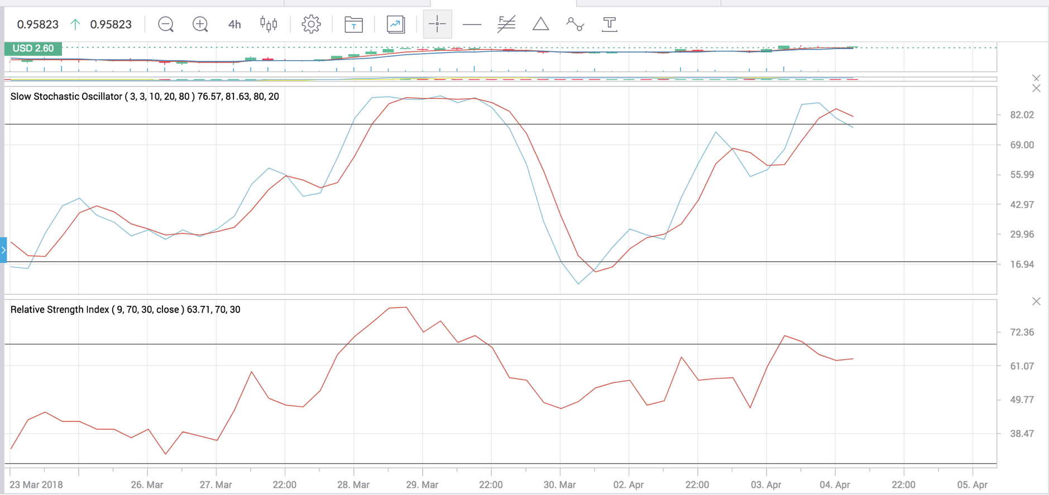The width and height of the screenshot is (1049, 495).
Task: Click the ask price 0.95823 beside the green arrow
Action: (111, 25)
